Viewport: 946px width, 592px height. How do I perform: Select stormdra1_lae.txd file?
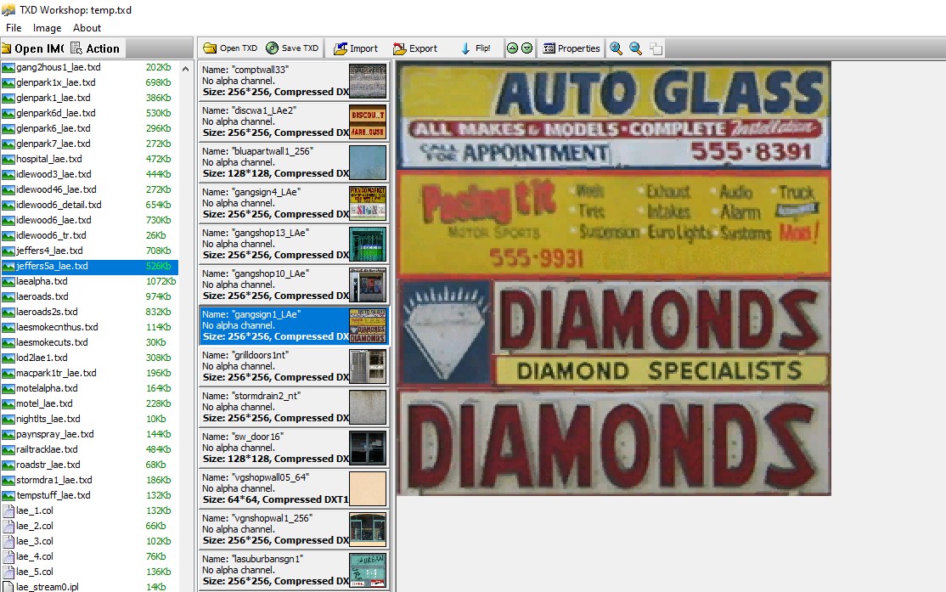click(x=89, y=480)
